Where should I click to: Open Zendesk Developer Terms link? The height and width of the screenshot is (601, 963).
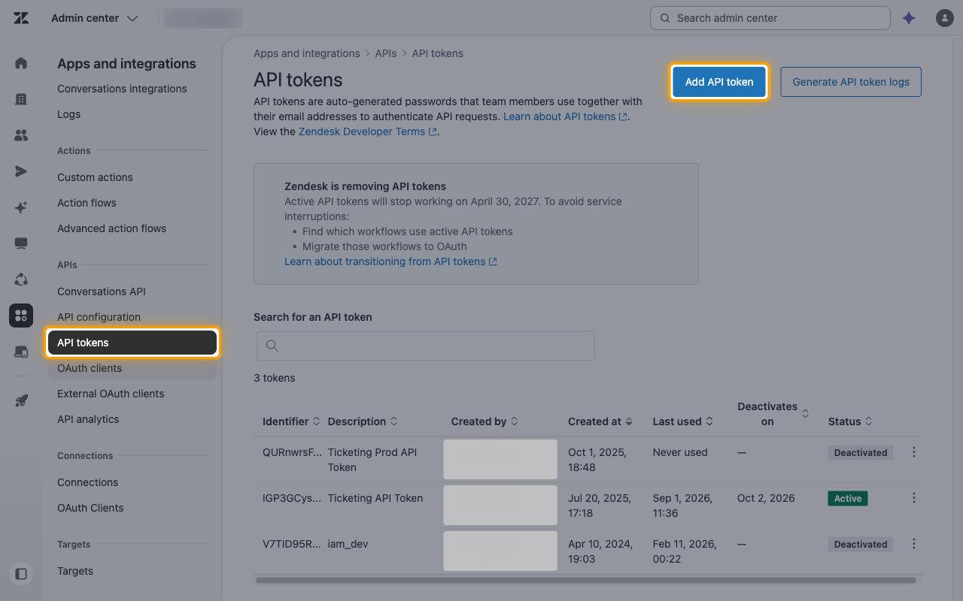pos(367,131)
